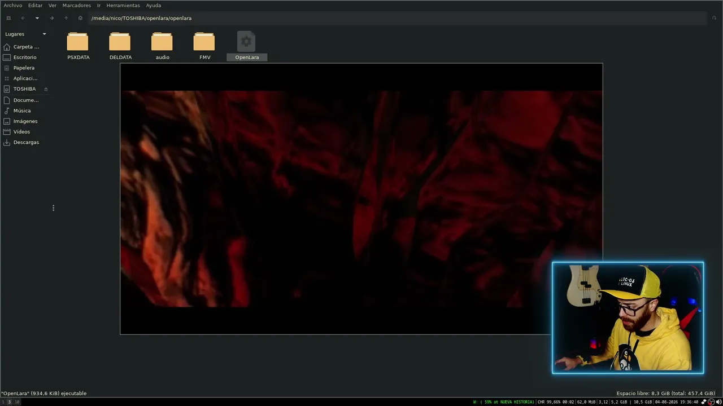Screen dimensions: 723x406
Task: Open the Herramientas menu
Action: click(x=123, y=6)
